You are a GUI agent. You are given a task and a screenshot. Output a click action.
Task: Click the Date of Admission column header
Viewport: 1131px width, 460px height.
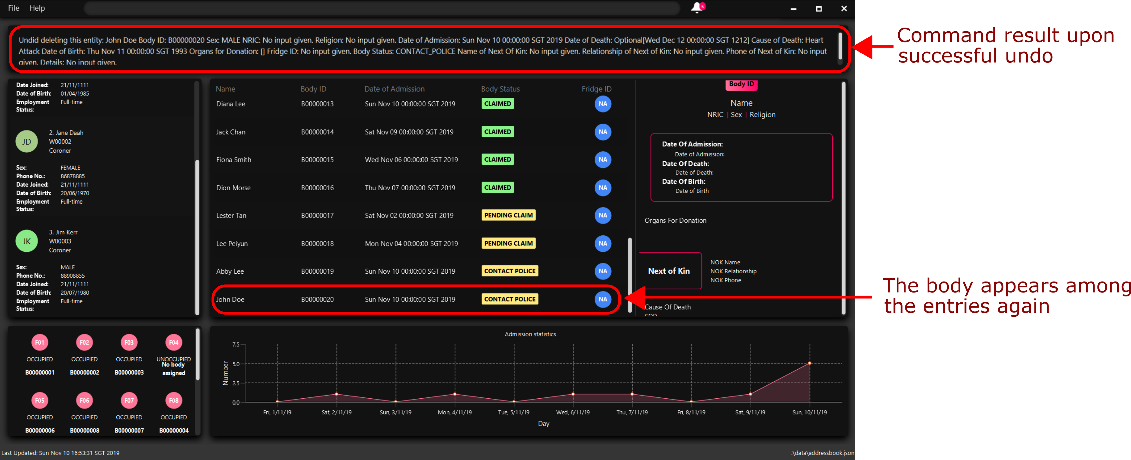(x=394, y=89)
